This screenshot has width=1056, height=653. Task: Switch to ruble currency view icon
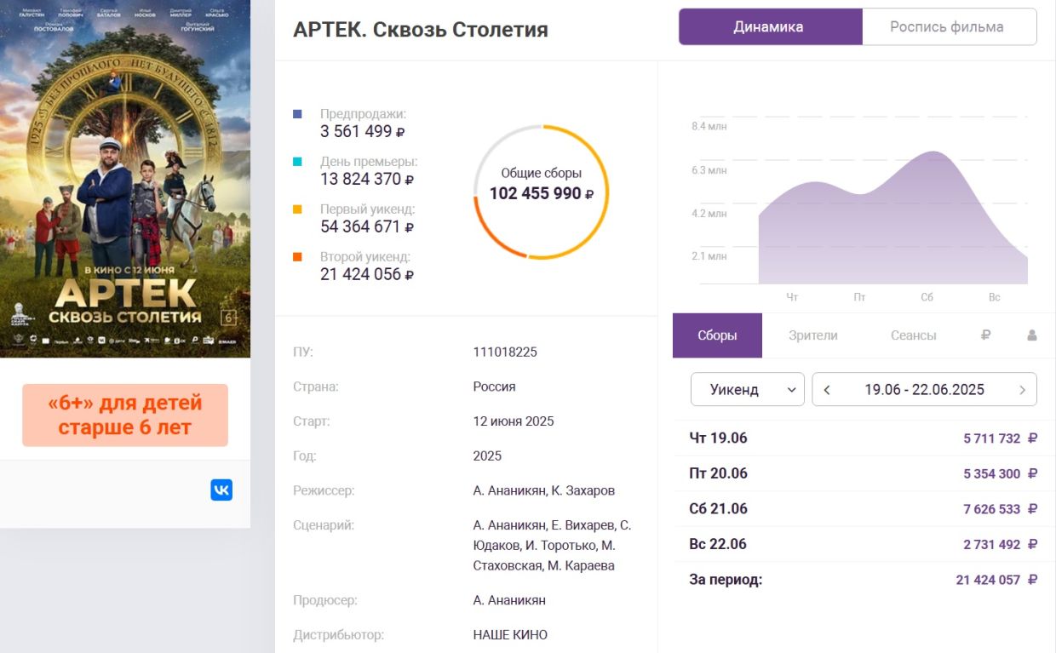985,335
